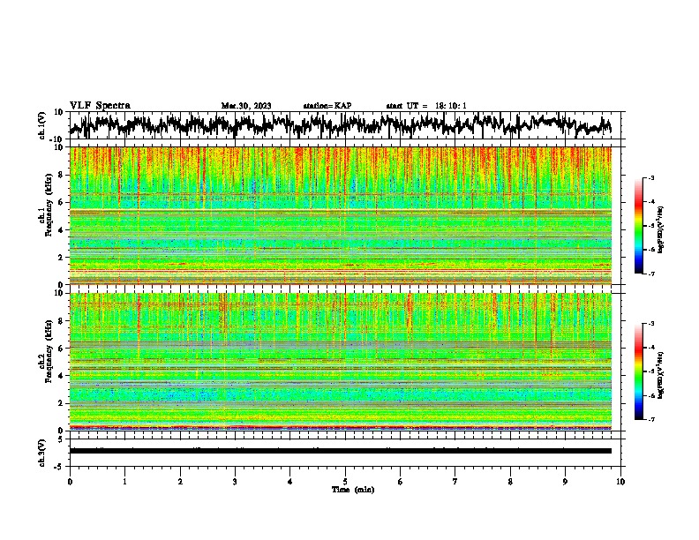Click the ch.1 frequency axis "4" tick label
Image resolution: width=699 pixels, height=540 pixels.
(61, 230)
